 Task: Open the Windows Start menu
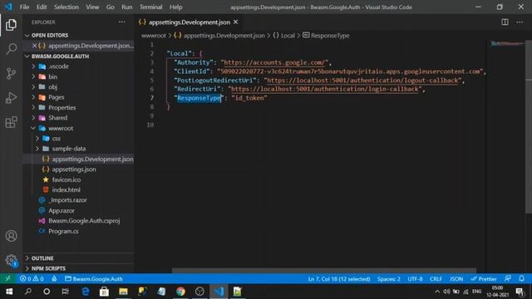point(9,292)
